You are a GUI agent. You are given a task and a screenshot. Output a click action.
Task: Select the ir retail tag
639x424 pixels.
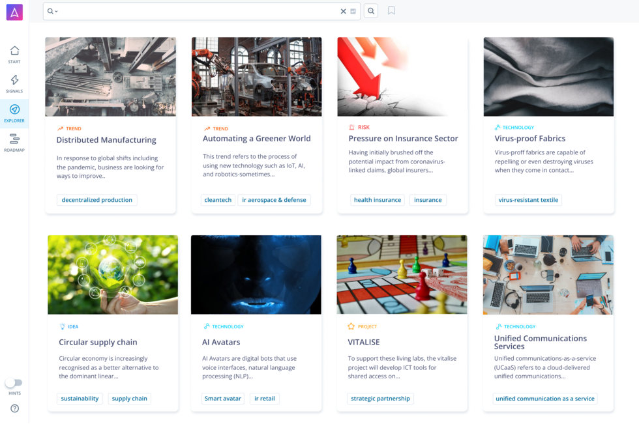265,399
